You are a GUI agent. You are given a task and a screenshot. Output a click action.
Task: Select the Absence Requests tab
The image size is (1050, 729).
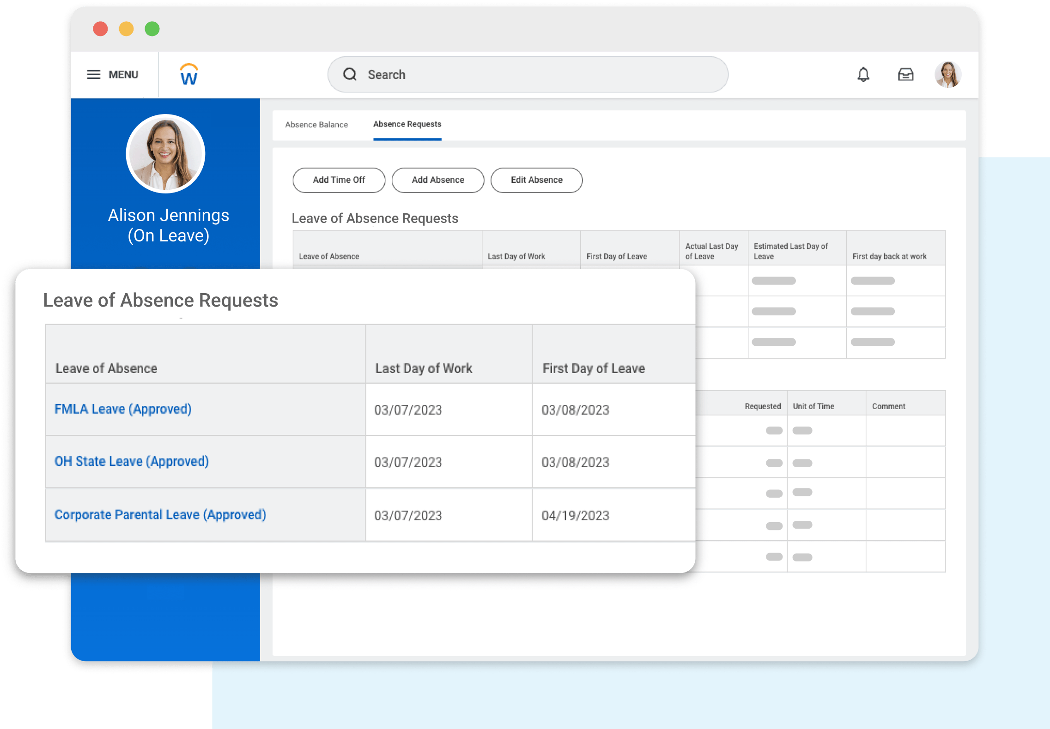click(x=407, y=124)
